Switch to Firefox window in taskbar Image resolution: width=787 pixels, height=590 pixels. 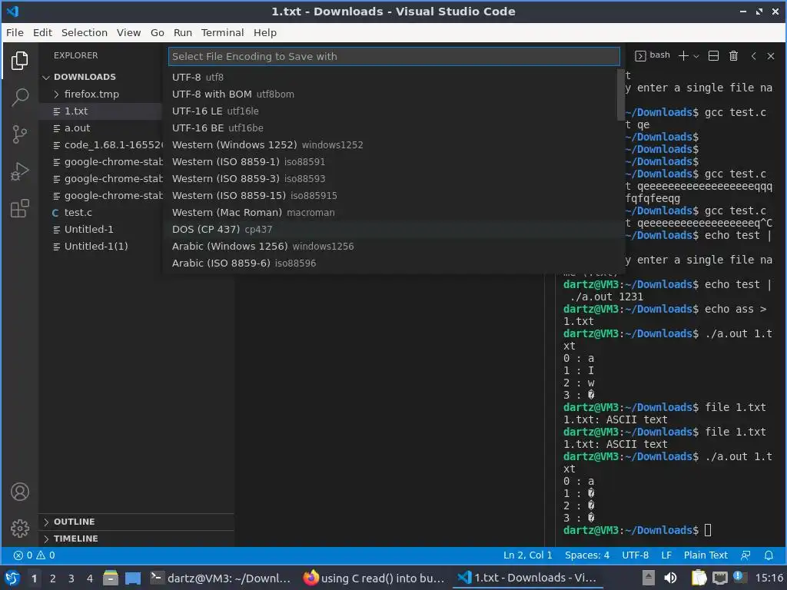click(374, 578)
